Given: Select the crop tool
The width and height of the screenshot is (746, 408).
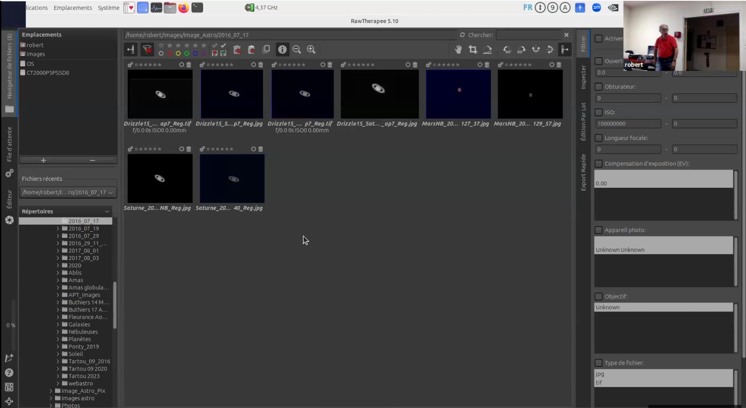Looking at the screenshot, I should tap(473, 50).
